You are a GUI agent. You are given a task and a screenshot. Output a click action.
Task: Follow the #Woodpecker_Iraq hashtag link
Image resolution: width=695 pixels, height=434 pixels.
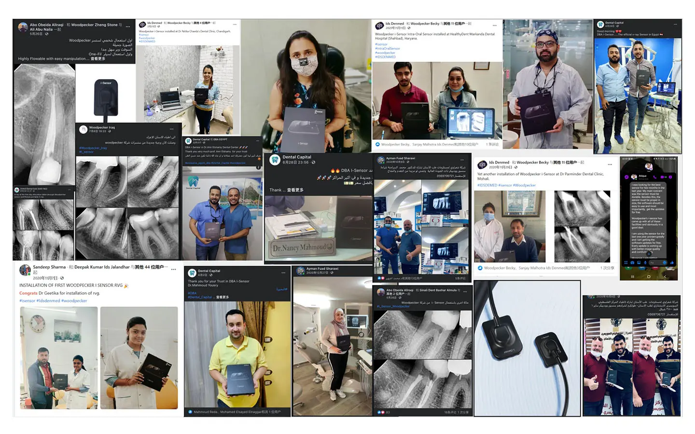93,148
